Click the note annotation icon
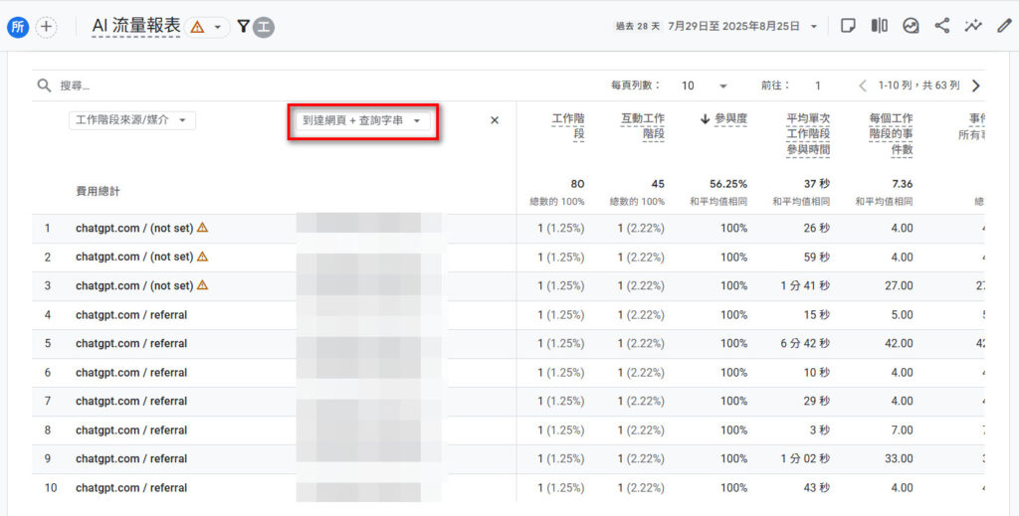 pyautogui.click(x=848, y=27)
